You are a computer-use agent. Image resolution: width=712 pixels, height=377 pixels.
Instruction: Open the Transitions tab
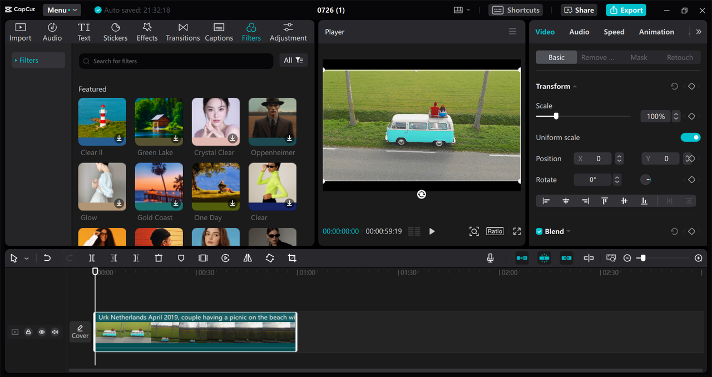coord(182,32)
